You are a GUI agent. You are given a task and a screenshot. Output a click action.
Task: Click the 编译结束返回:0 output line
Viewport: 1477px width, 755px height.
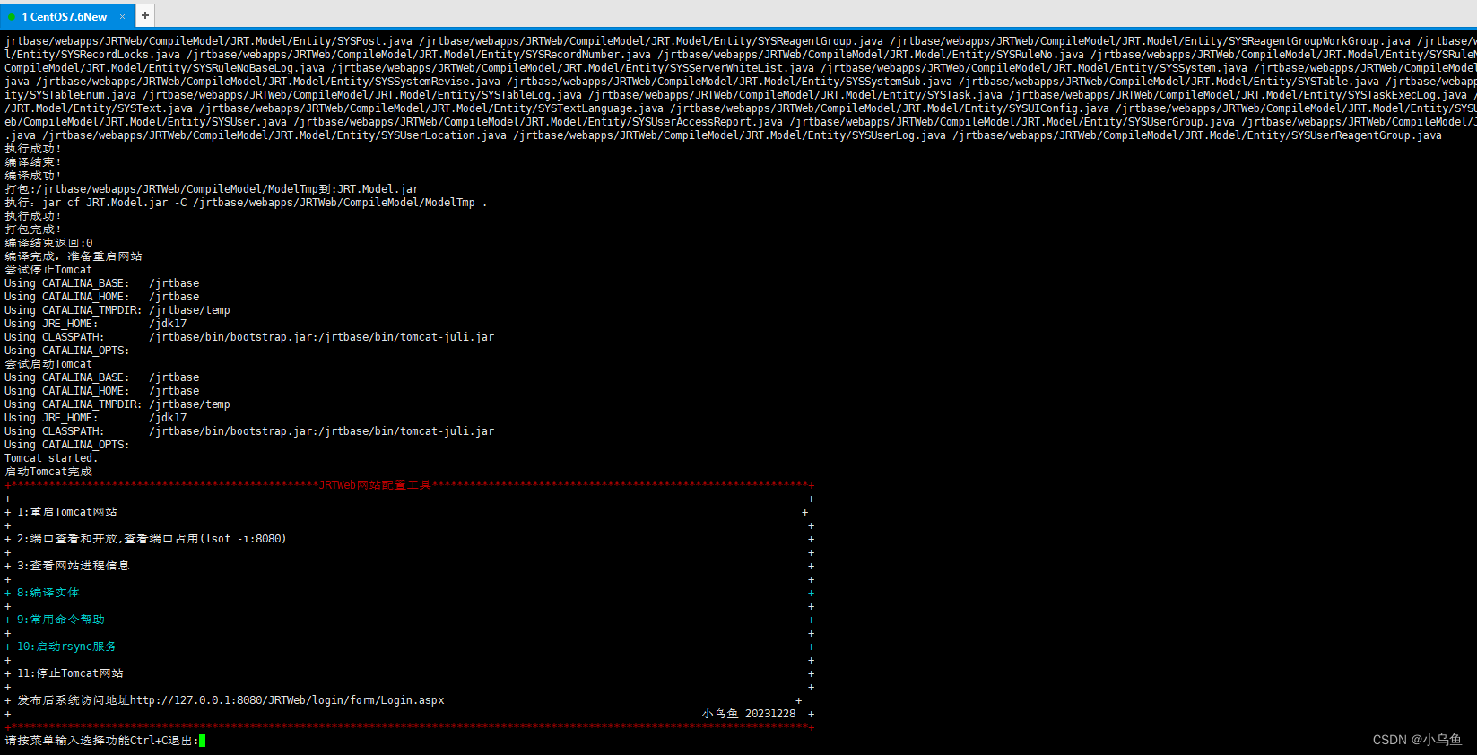(48, 243)
